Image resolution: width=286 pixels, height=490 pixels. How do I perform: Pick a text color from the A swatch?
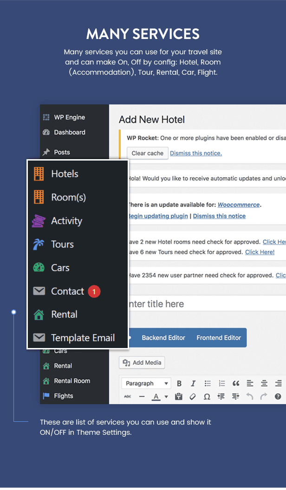155,397
